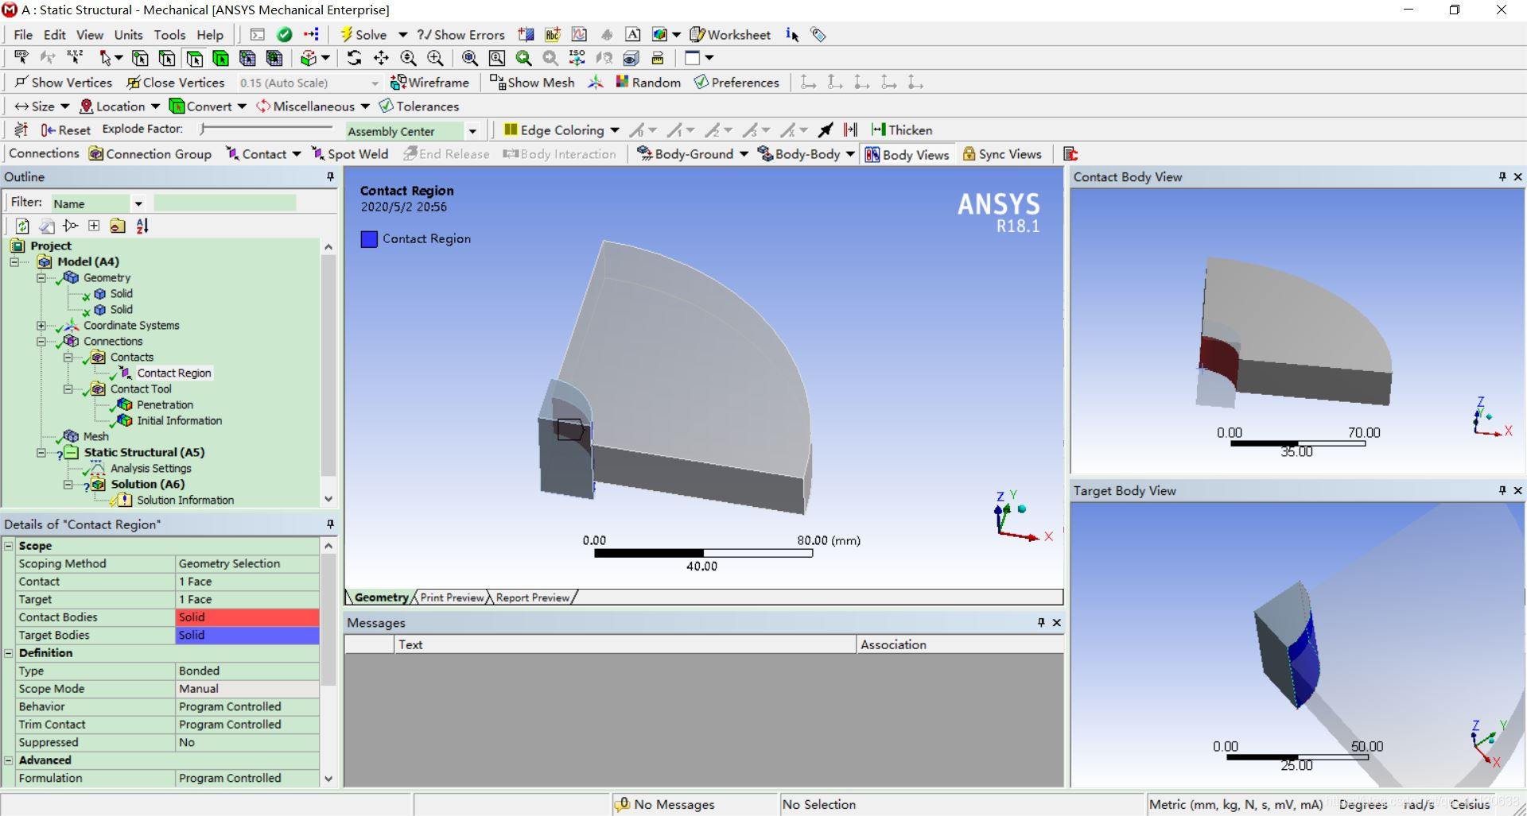The width and height of the screenshot is (1527, 816).
Task: Click the blue Target Bodies Solid cell
Action: [x=247, y=635]
